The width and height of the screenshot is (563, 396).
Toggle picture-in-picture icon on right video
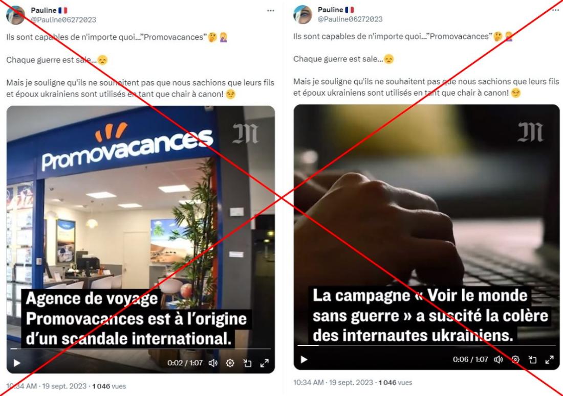click(532, 359)
